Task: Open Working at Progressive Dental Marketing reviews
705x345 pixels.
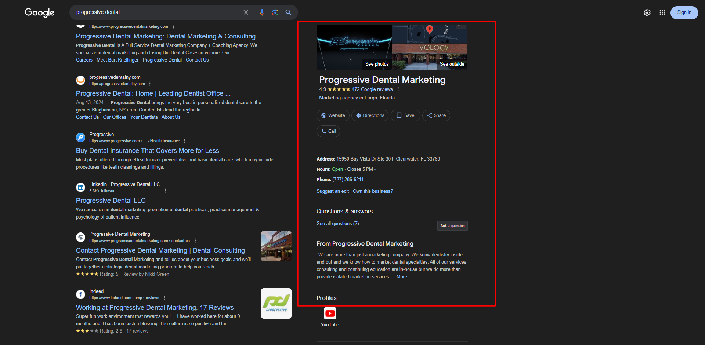Action: 155,308
